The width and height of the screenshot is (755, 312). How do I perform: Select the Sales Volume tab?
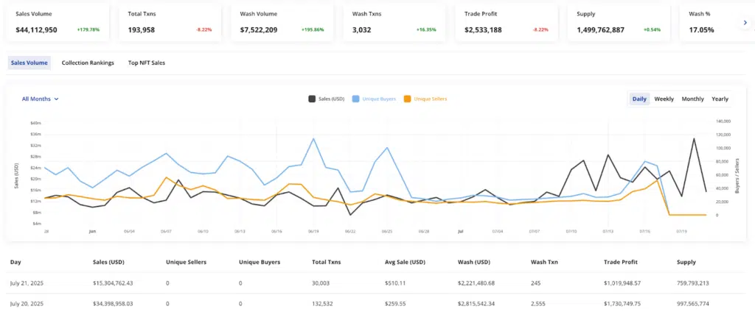(x=29, y=63)
